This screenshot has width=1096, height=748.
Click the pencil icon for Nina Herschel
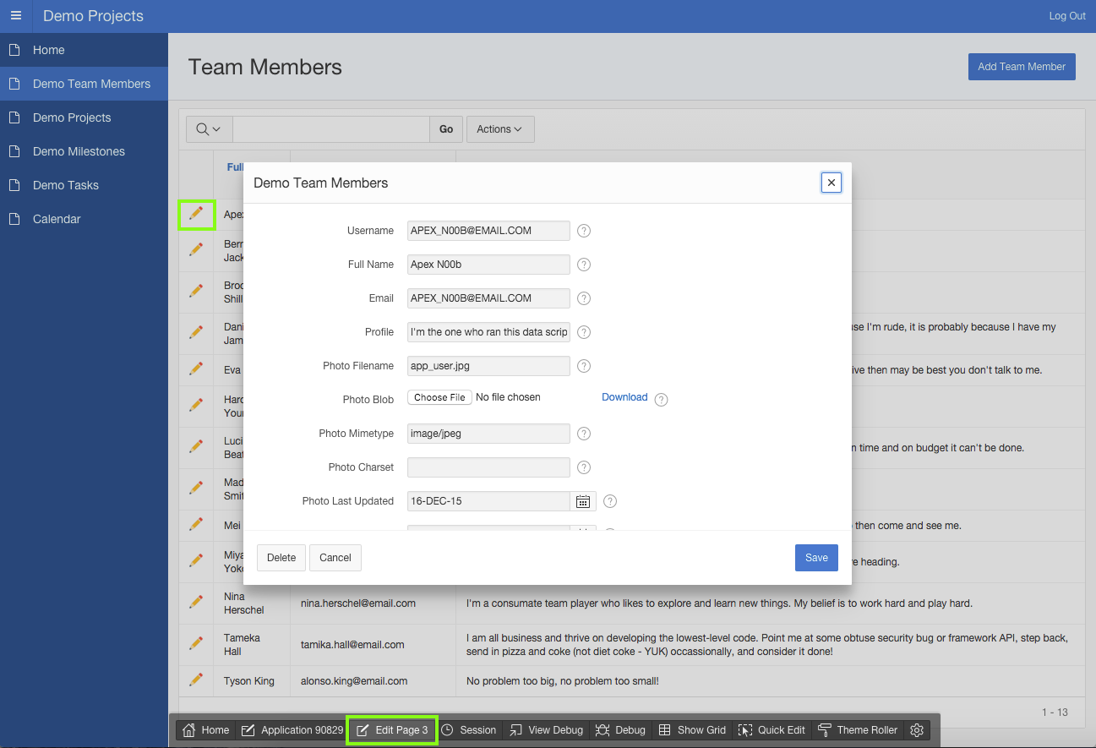(196, 602)
